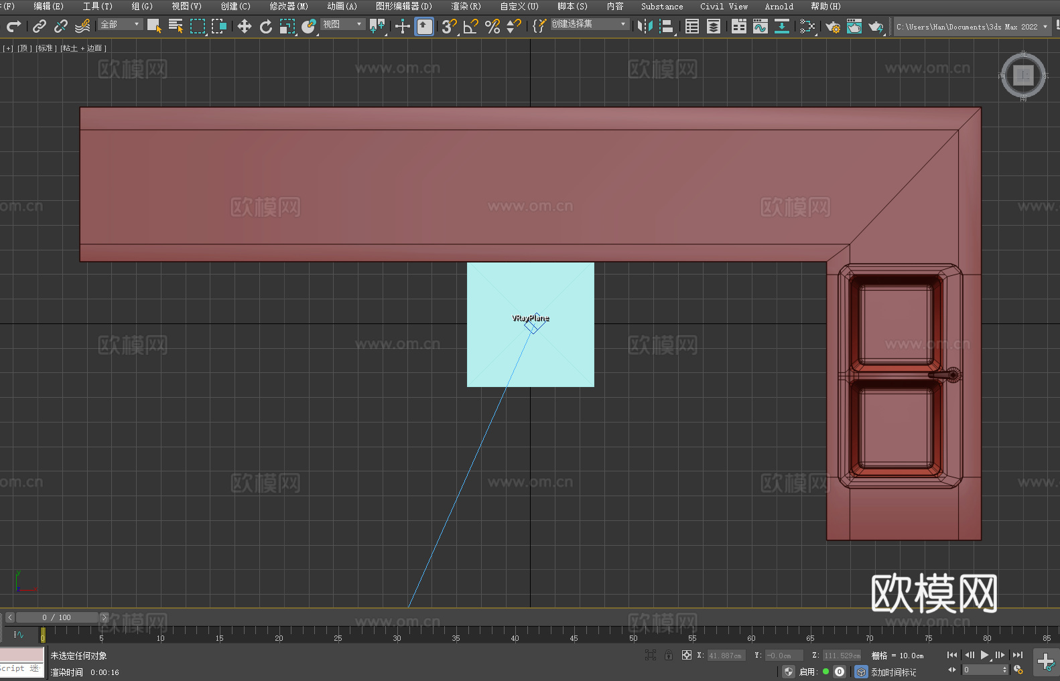Click Edit Named Selection Sets icon
This screenshot has width=1060, height=681.
point(539,26)
